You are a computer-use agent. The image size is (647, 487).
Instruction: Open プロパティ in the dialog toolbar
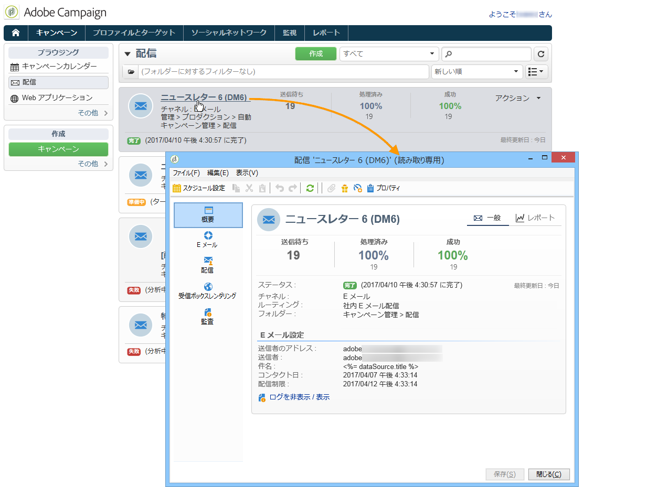click(x=384, y=188)
